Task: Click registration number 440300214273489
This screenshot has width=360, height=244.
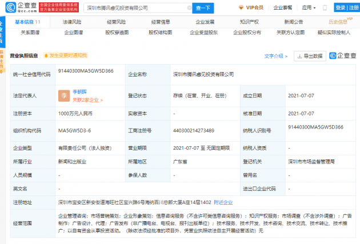Action: pos(194,131)
